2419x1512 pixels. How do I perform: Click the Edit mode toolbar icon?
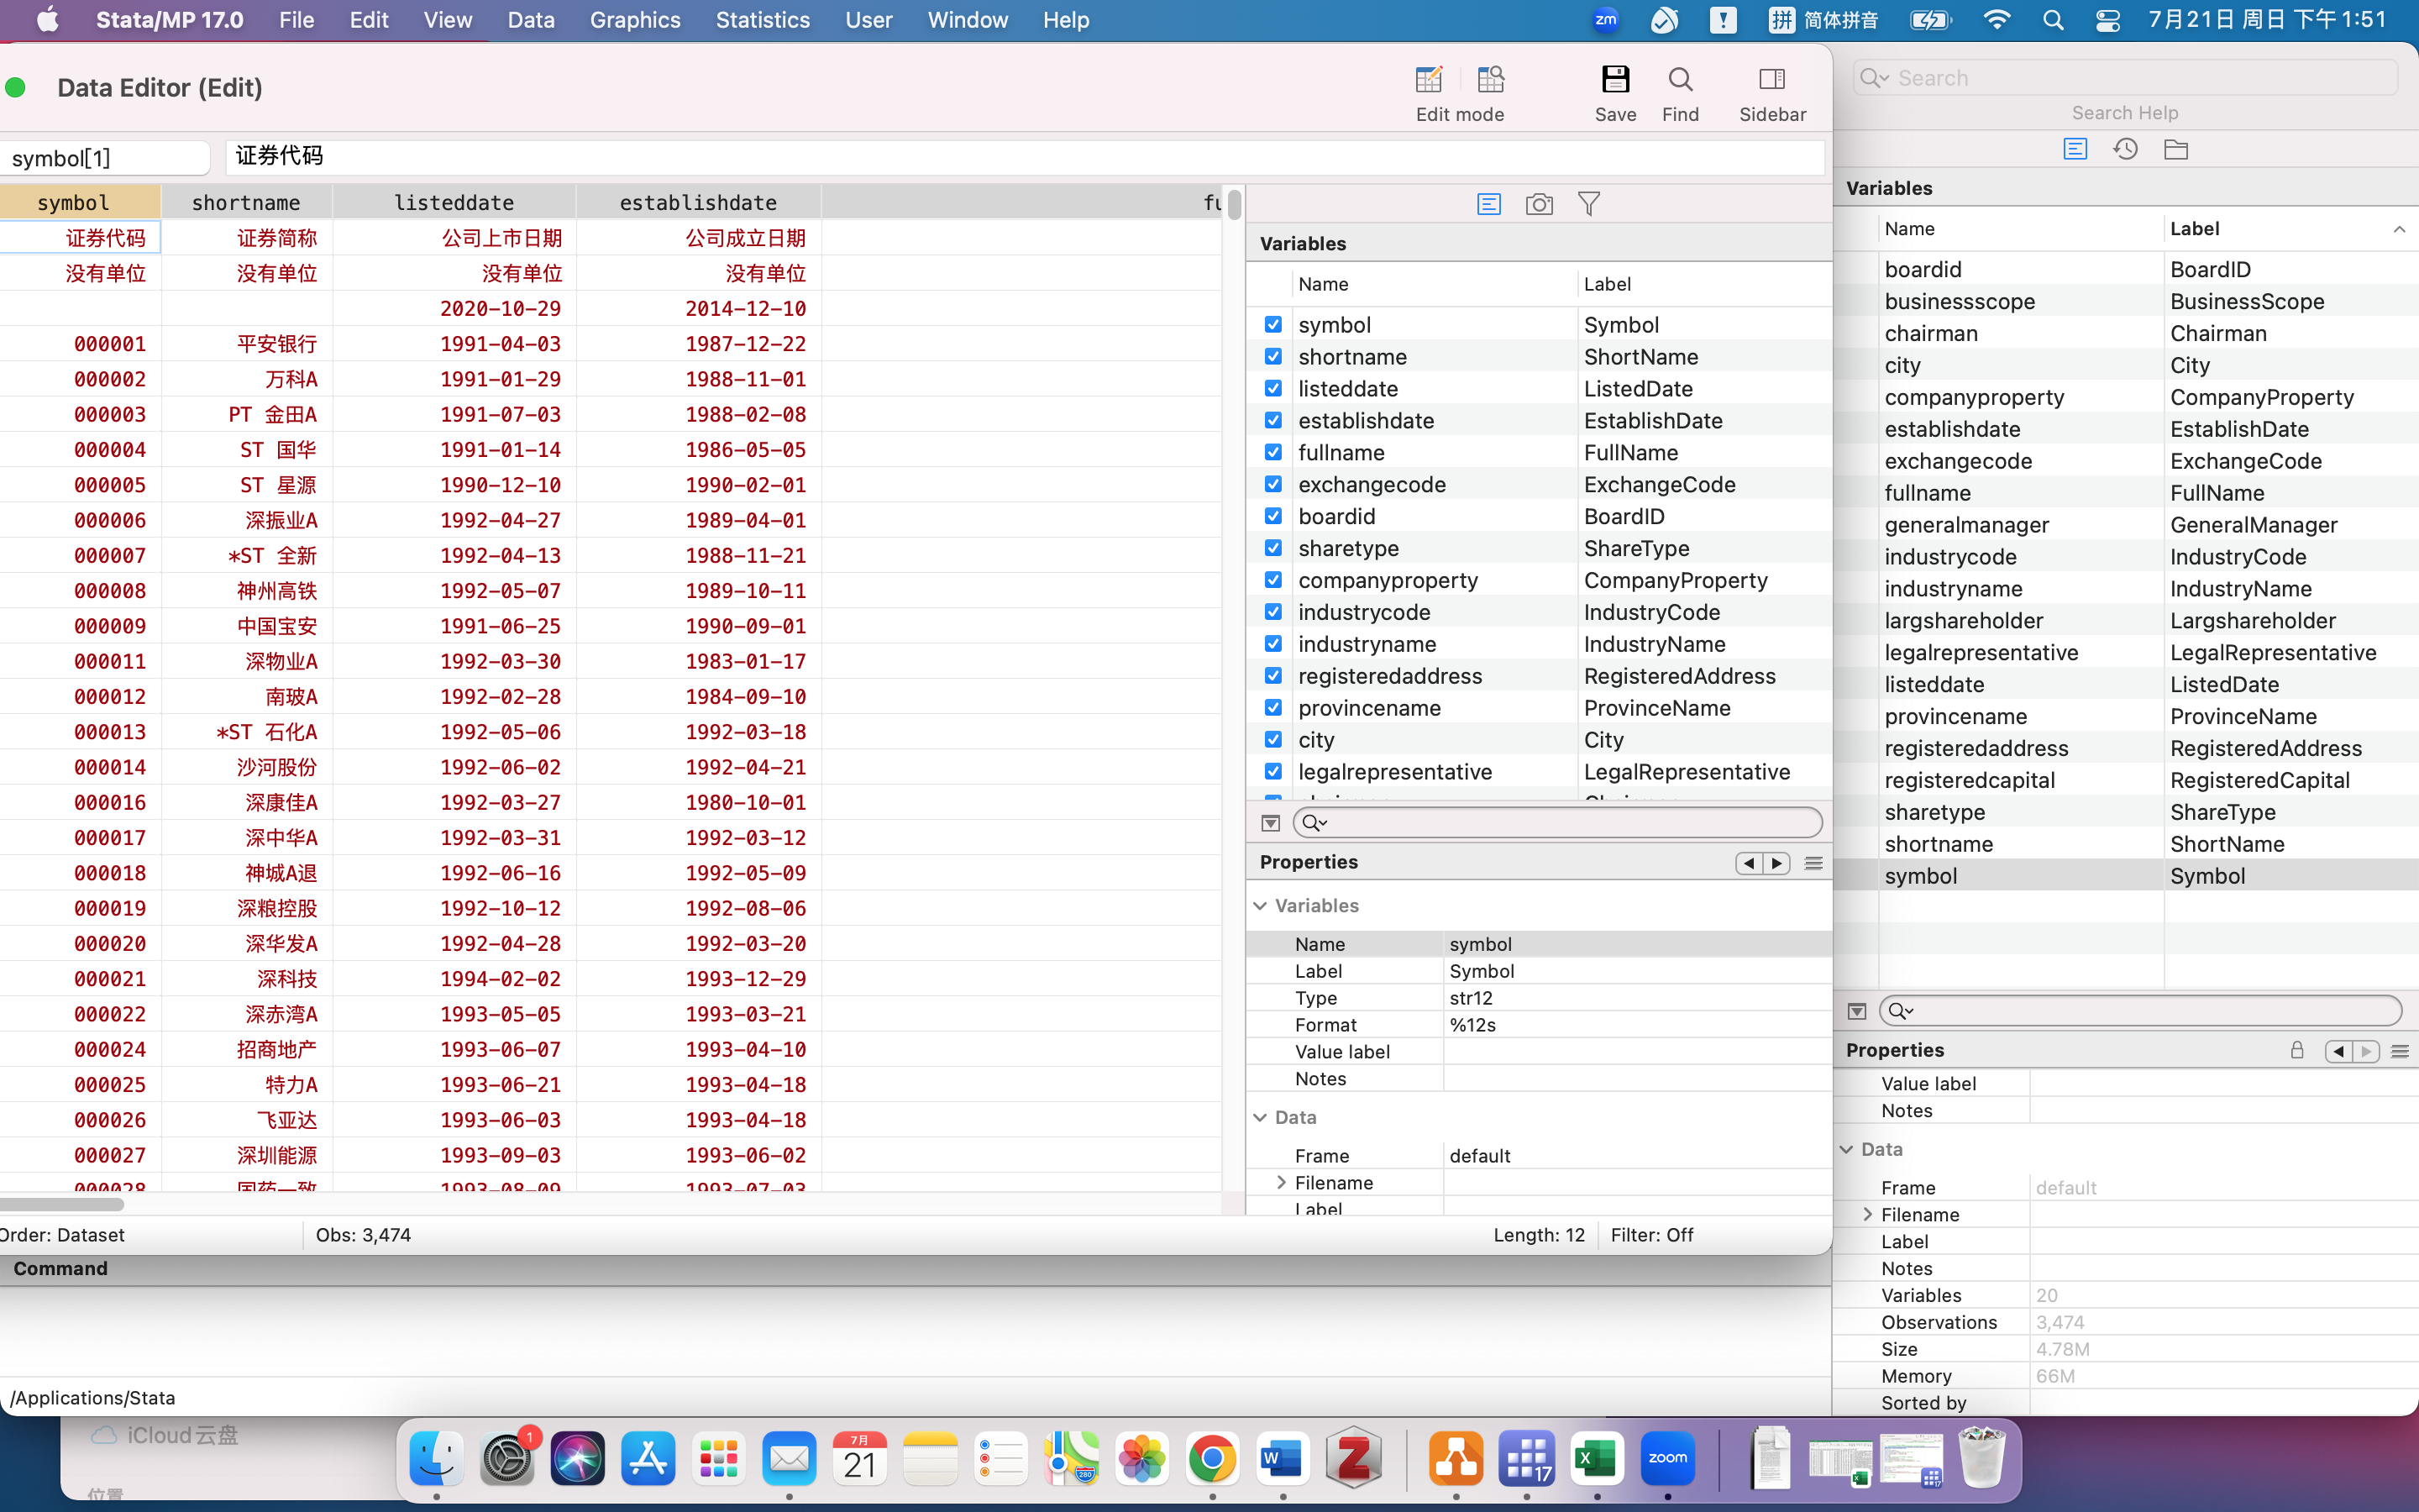[1429, 80]
